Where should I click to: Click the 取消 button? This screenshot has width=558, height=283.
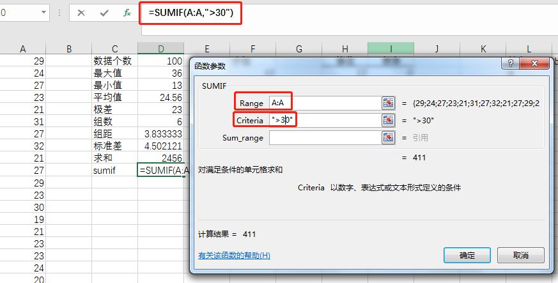pos(521,256)
